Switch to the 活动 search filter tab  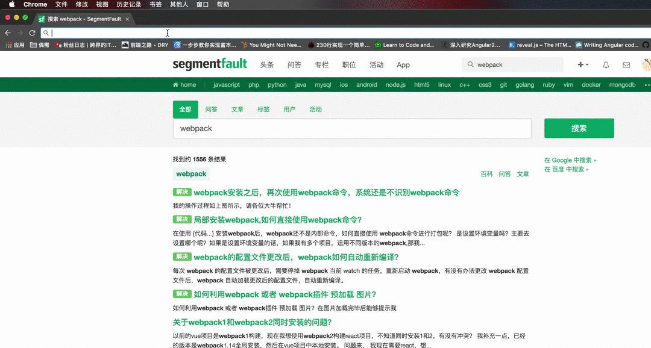pyautogui.click(x=315, y=110)
